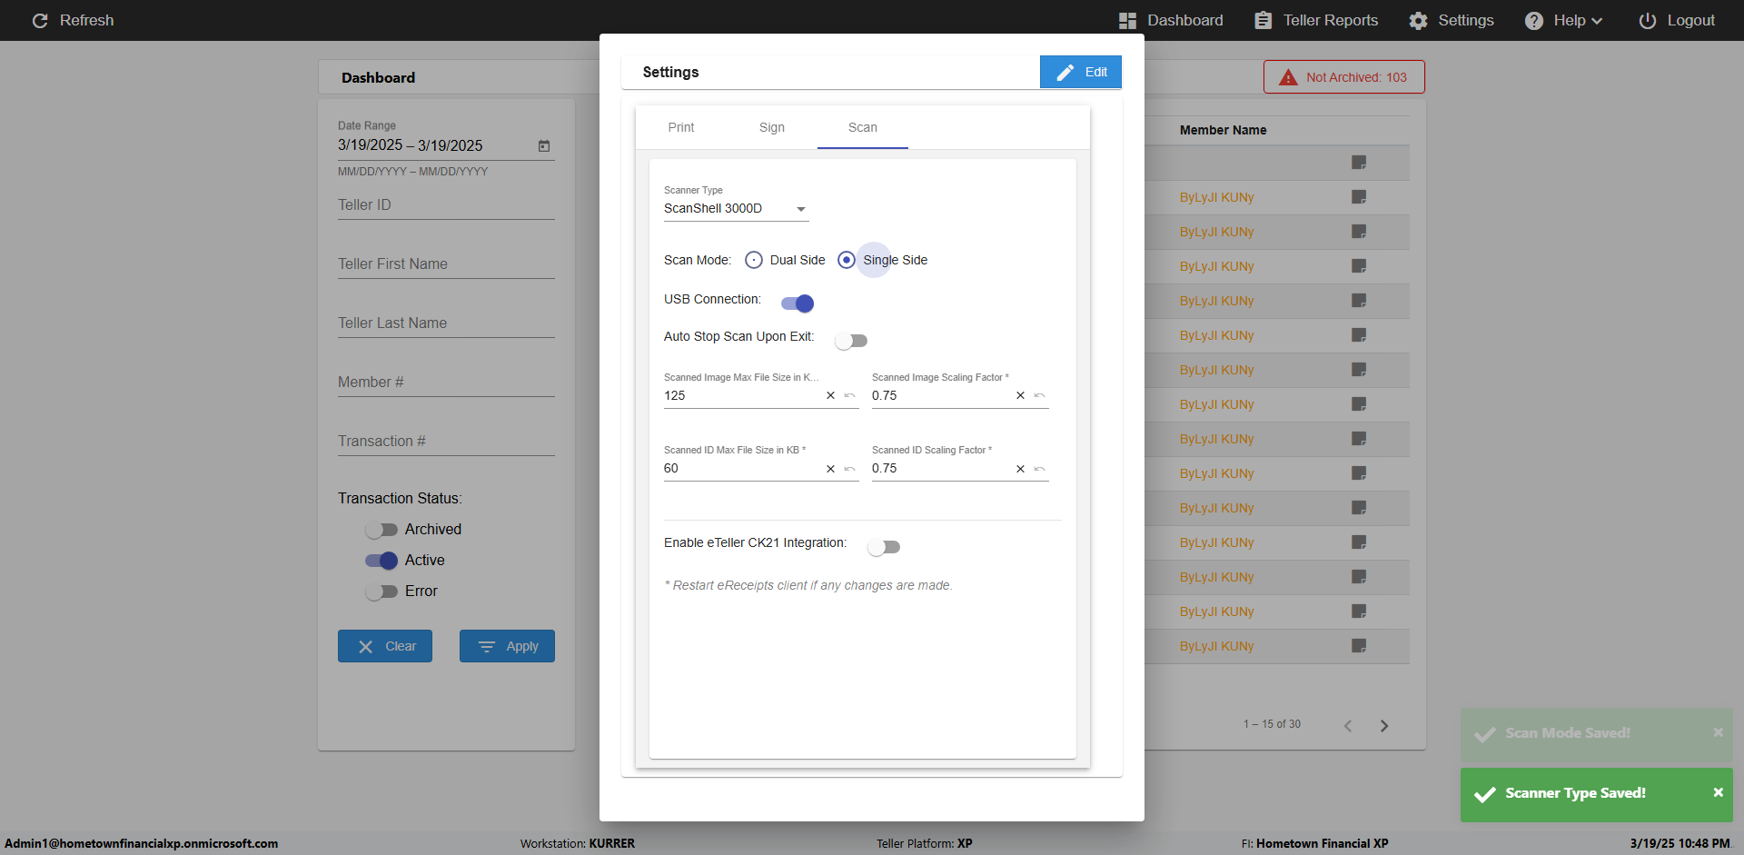Image resolution: width=1744 pixels, height=855 pixels.
Task: Click the Edit button in Settings
Action: click(1081, 72)
